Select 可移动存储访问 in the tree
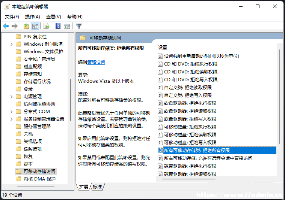Viewport: 285px width, 200px height. click(39, 172)
